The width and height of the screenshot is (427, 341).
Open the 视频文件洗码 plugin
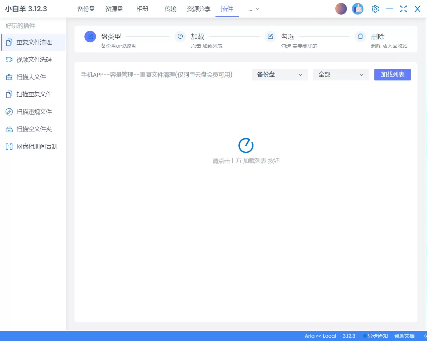point(33,60)
